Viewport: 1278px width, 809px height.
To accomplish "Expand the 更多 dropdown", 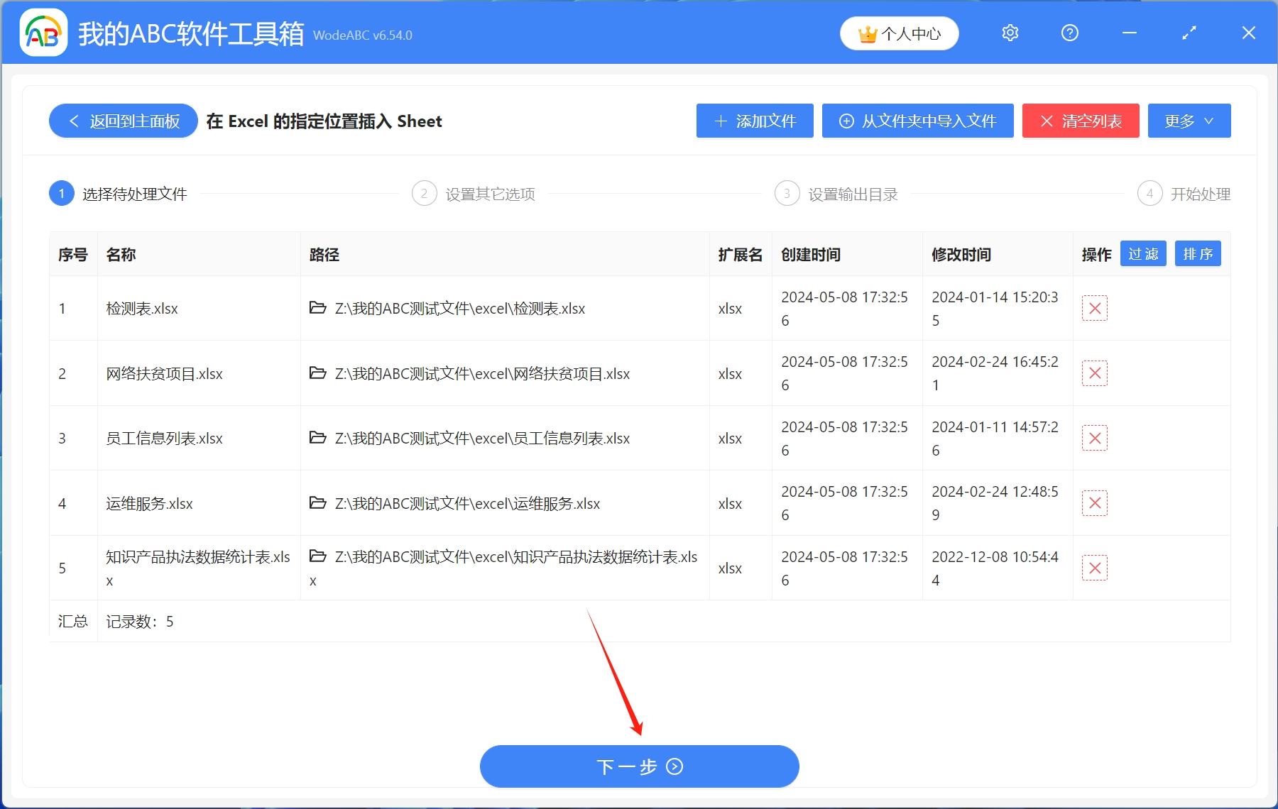I will 1189,121.
